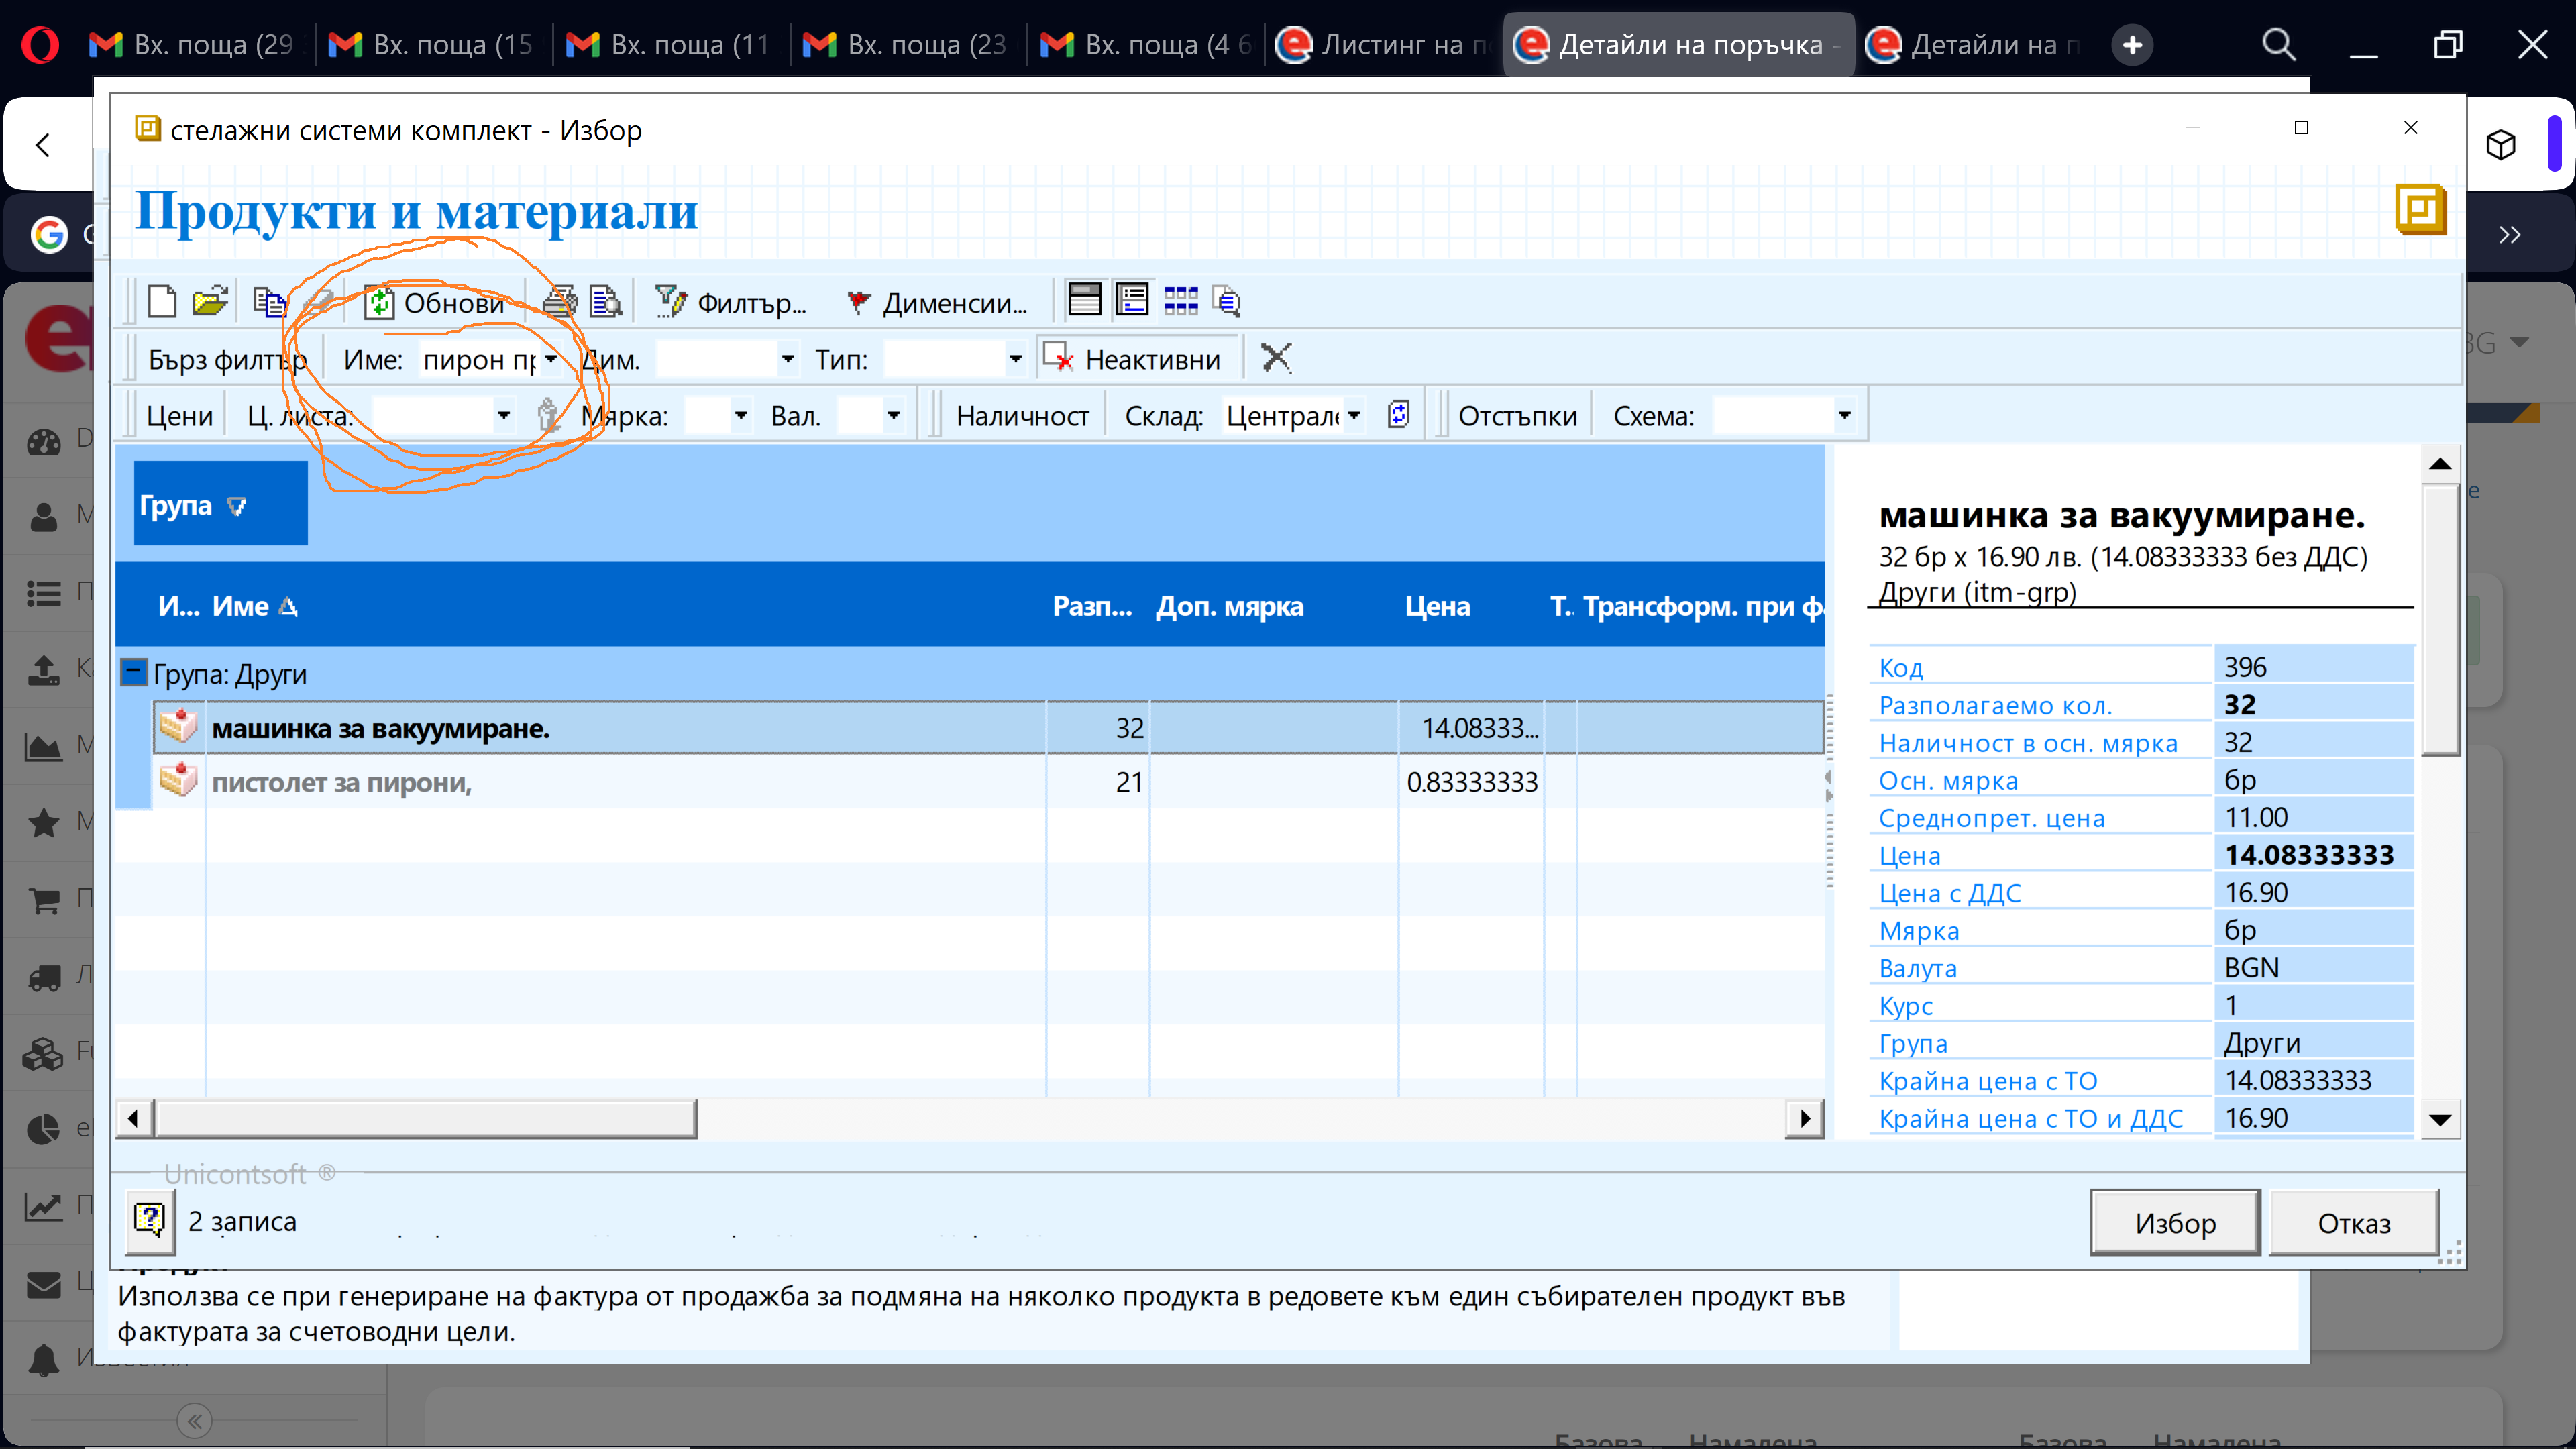Toggle the table layout view button
The width and height of the screenshot is (2576, 1449).
coord(1085,299)
